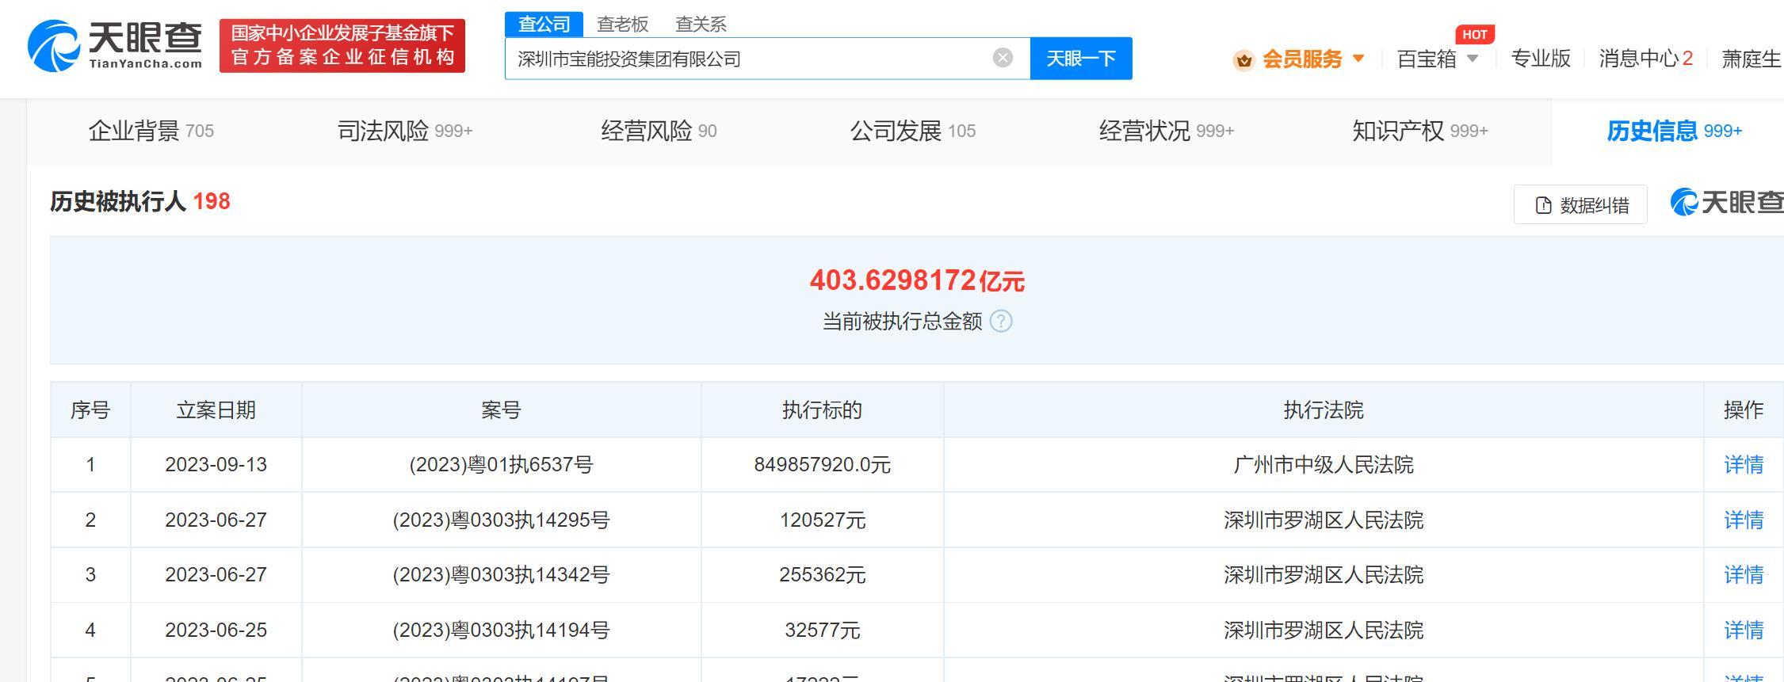View 详情 for case 粤0303执14342号
This screenshot has height=682, width=1784.
(x=1743, y=574)
